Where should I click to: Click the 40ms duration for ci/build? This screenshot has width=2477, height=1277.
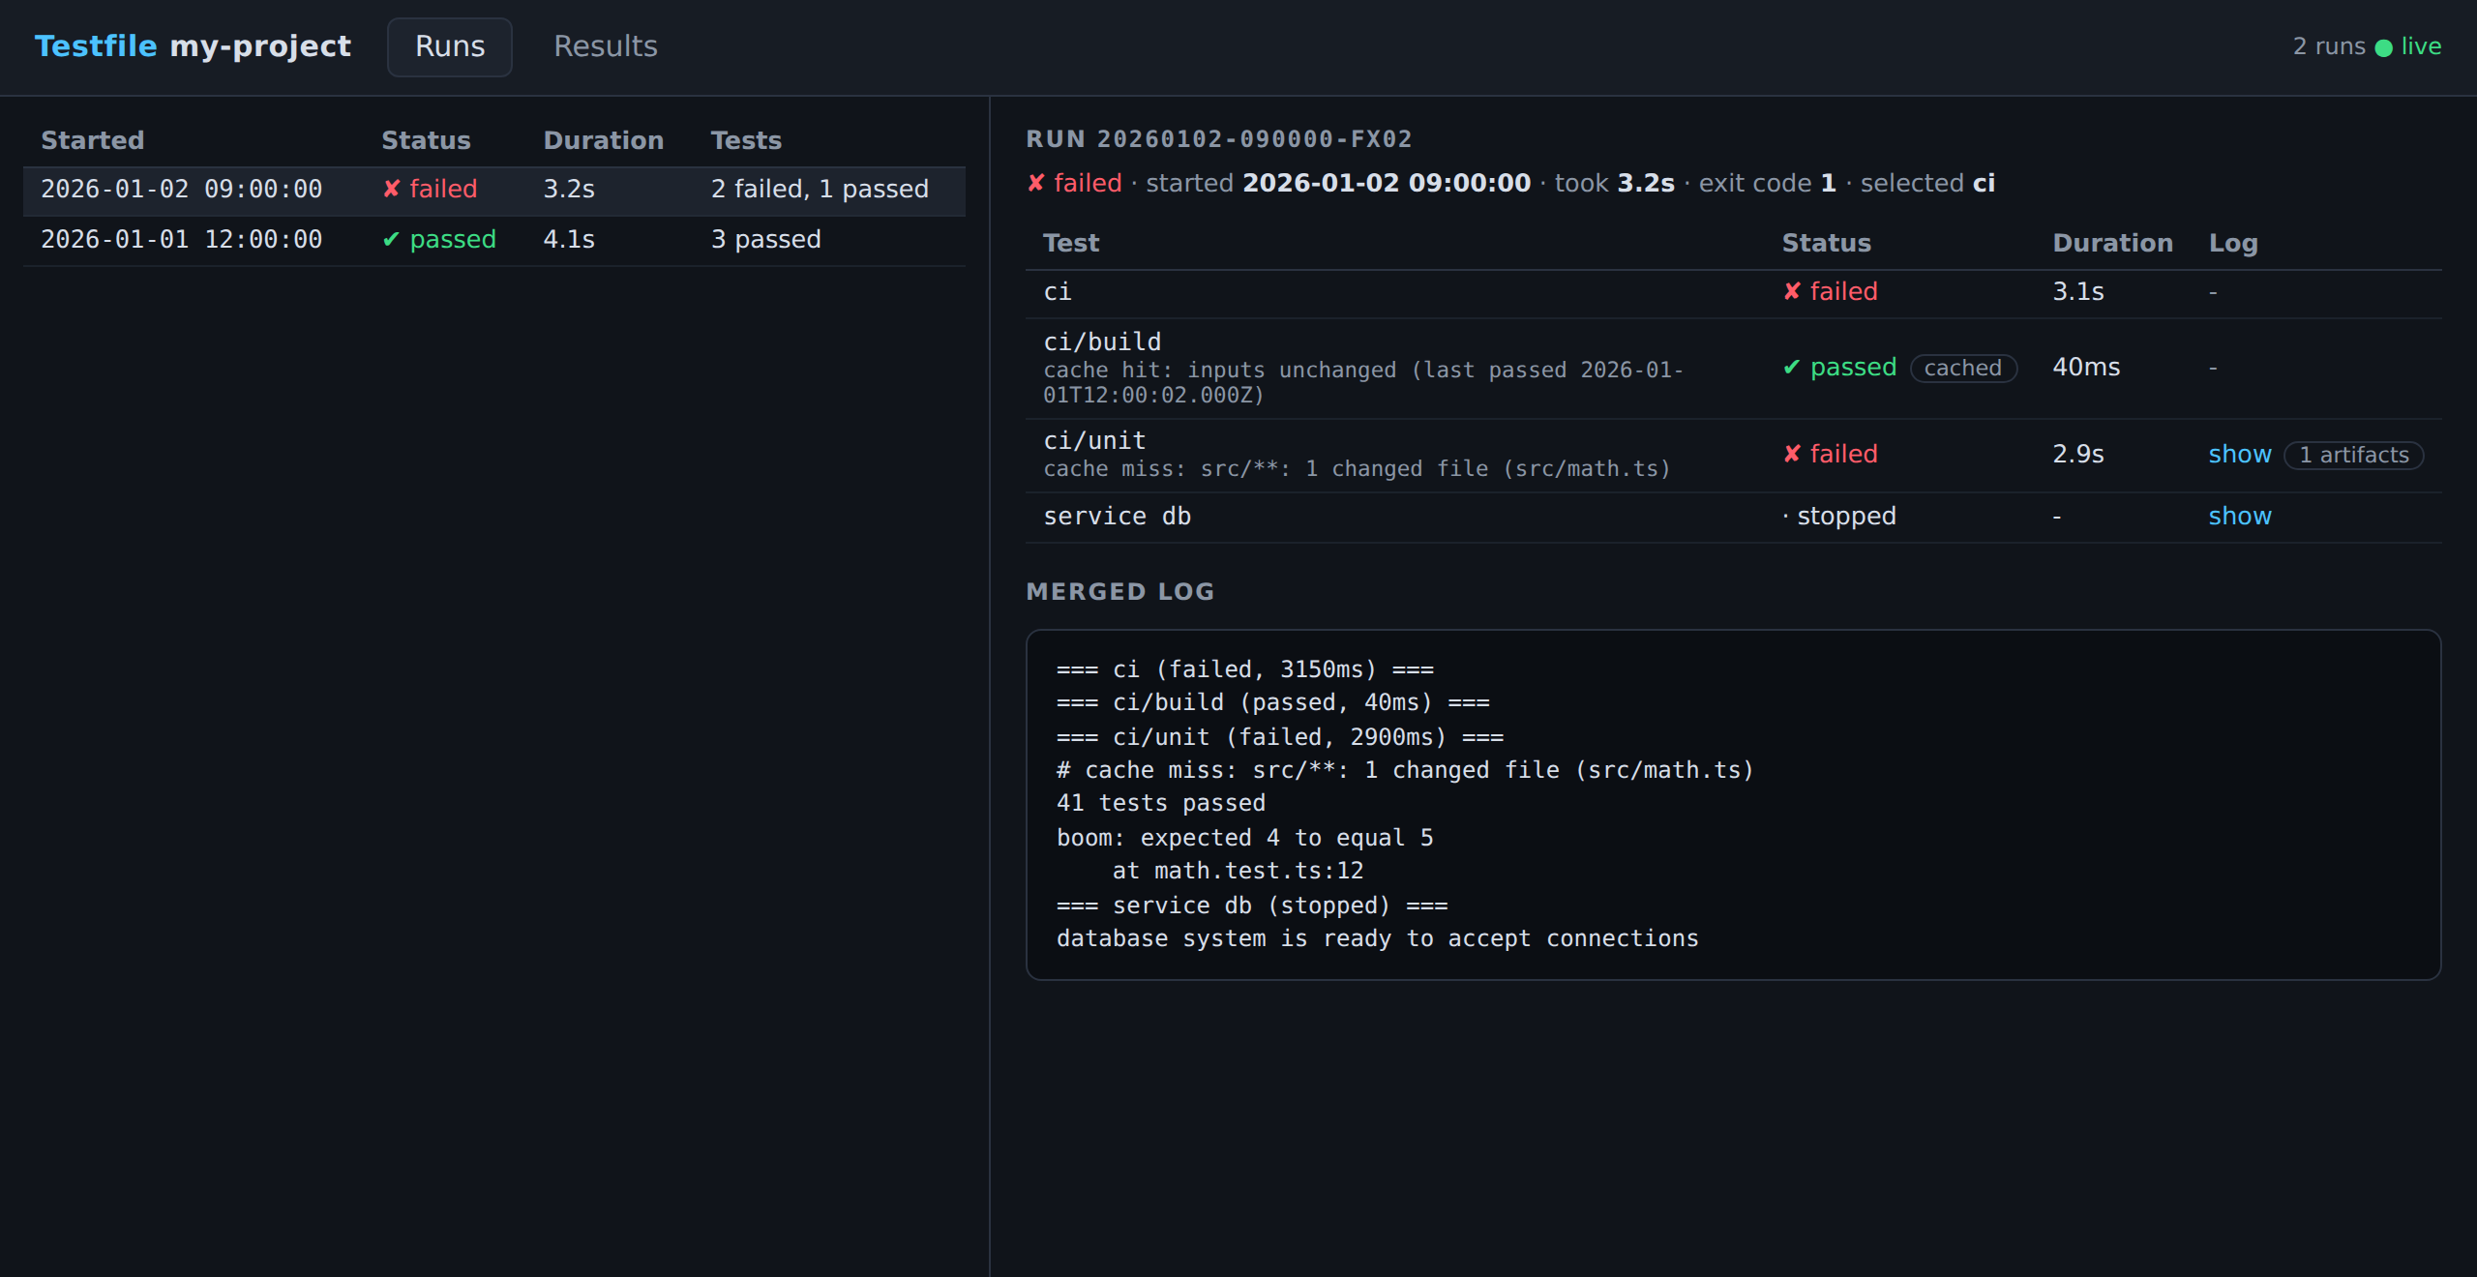(x=2086, y=368)
